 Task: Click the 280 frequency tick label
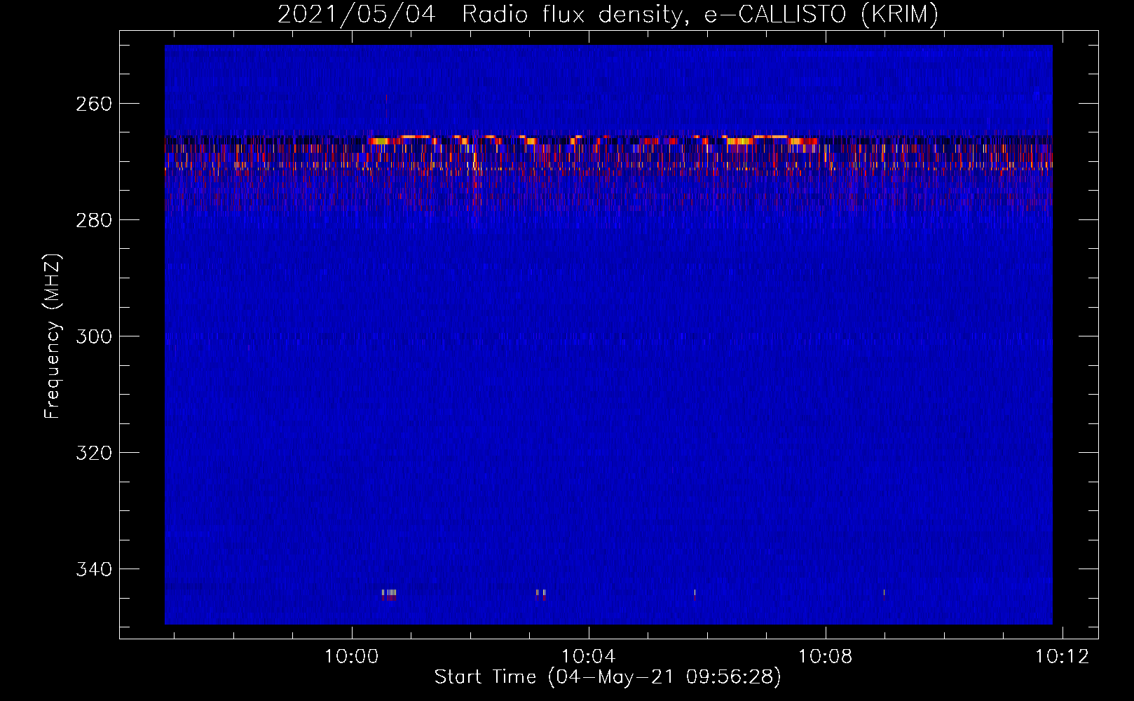(x=94, y=220)
